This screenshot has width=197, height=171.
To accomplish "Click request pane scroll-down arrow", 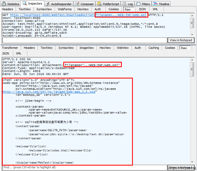I will [x=192, y=35].
